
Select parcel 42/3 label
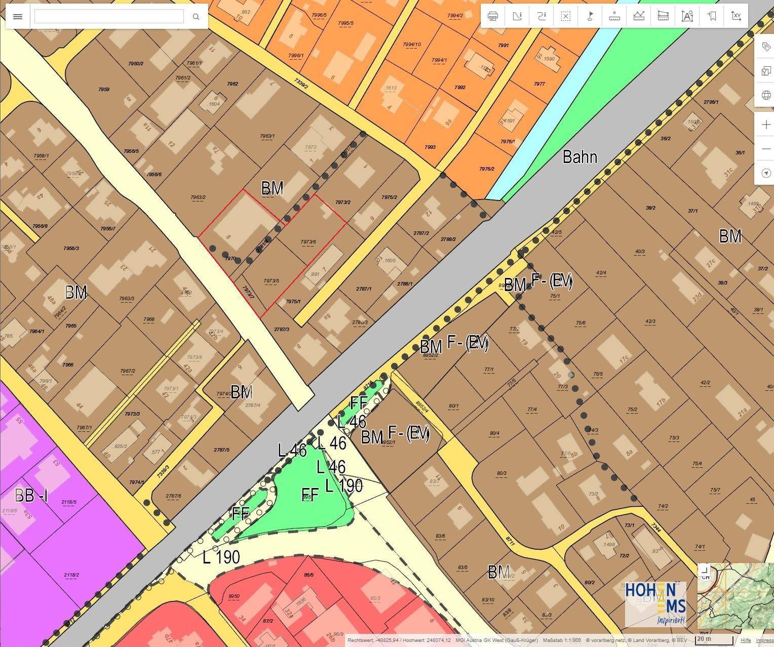650,321
